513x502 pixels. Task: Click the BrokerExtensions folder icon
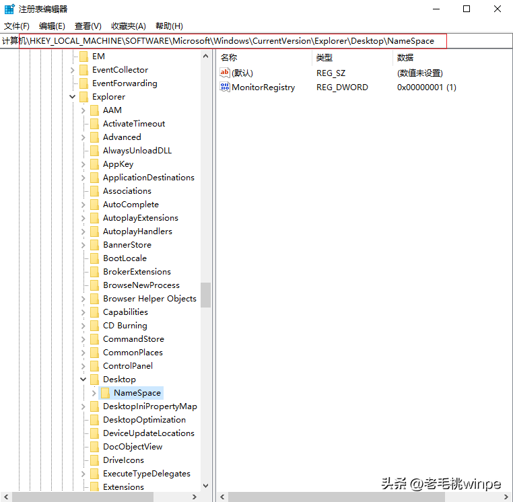click(x=94, y=272)
